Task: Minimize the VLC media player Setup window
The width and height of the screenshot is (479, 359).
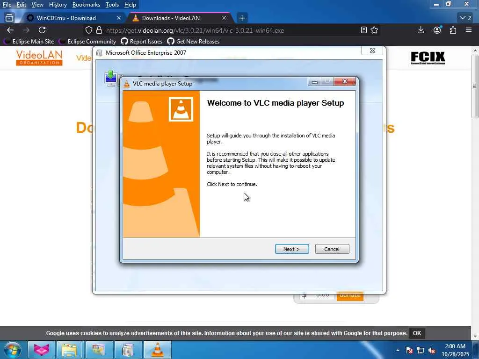Action: click(x=315, y=81)
